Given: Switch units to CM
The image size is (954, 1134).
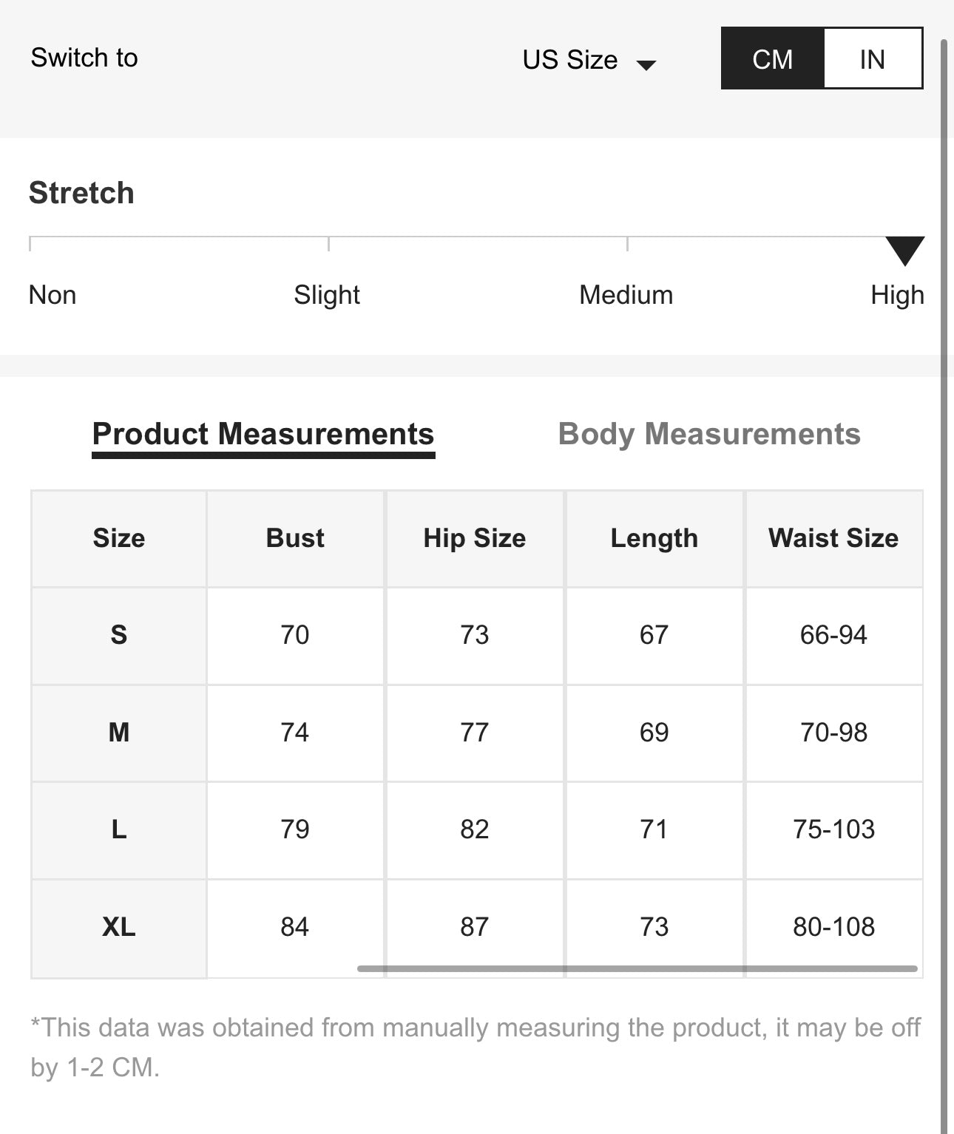Looking at the screenshot, I should 772,59.
